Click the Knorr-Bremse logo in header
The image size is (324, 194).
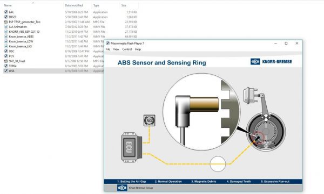coord(271,61)
